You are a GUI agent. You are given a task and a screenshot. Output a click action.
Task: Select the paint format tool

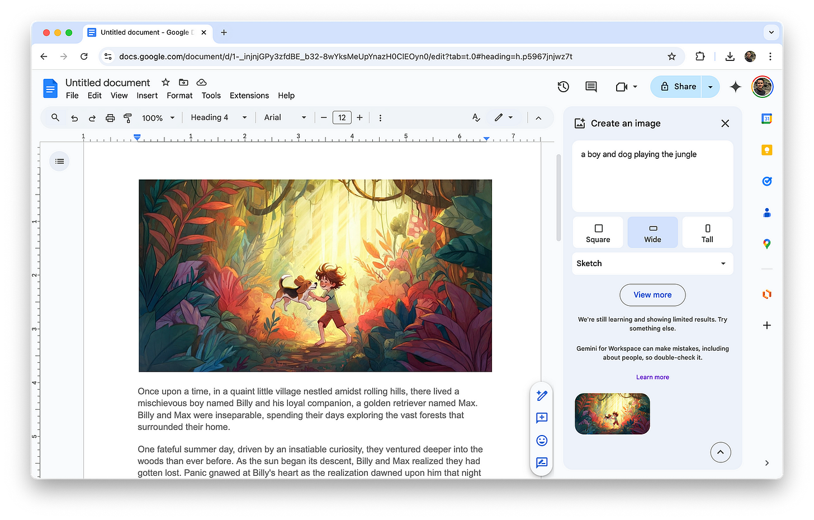tap(127, 118)
